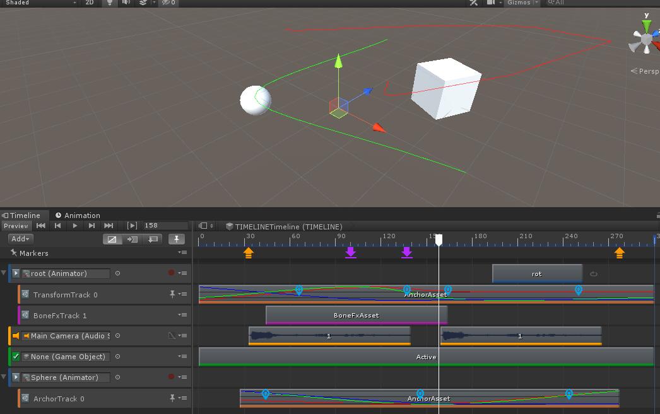Open object picker for Sphere (Animator)
Screen dimensions: 660x414
coord(117,377)
